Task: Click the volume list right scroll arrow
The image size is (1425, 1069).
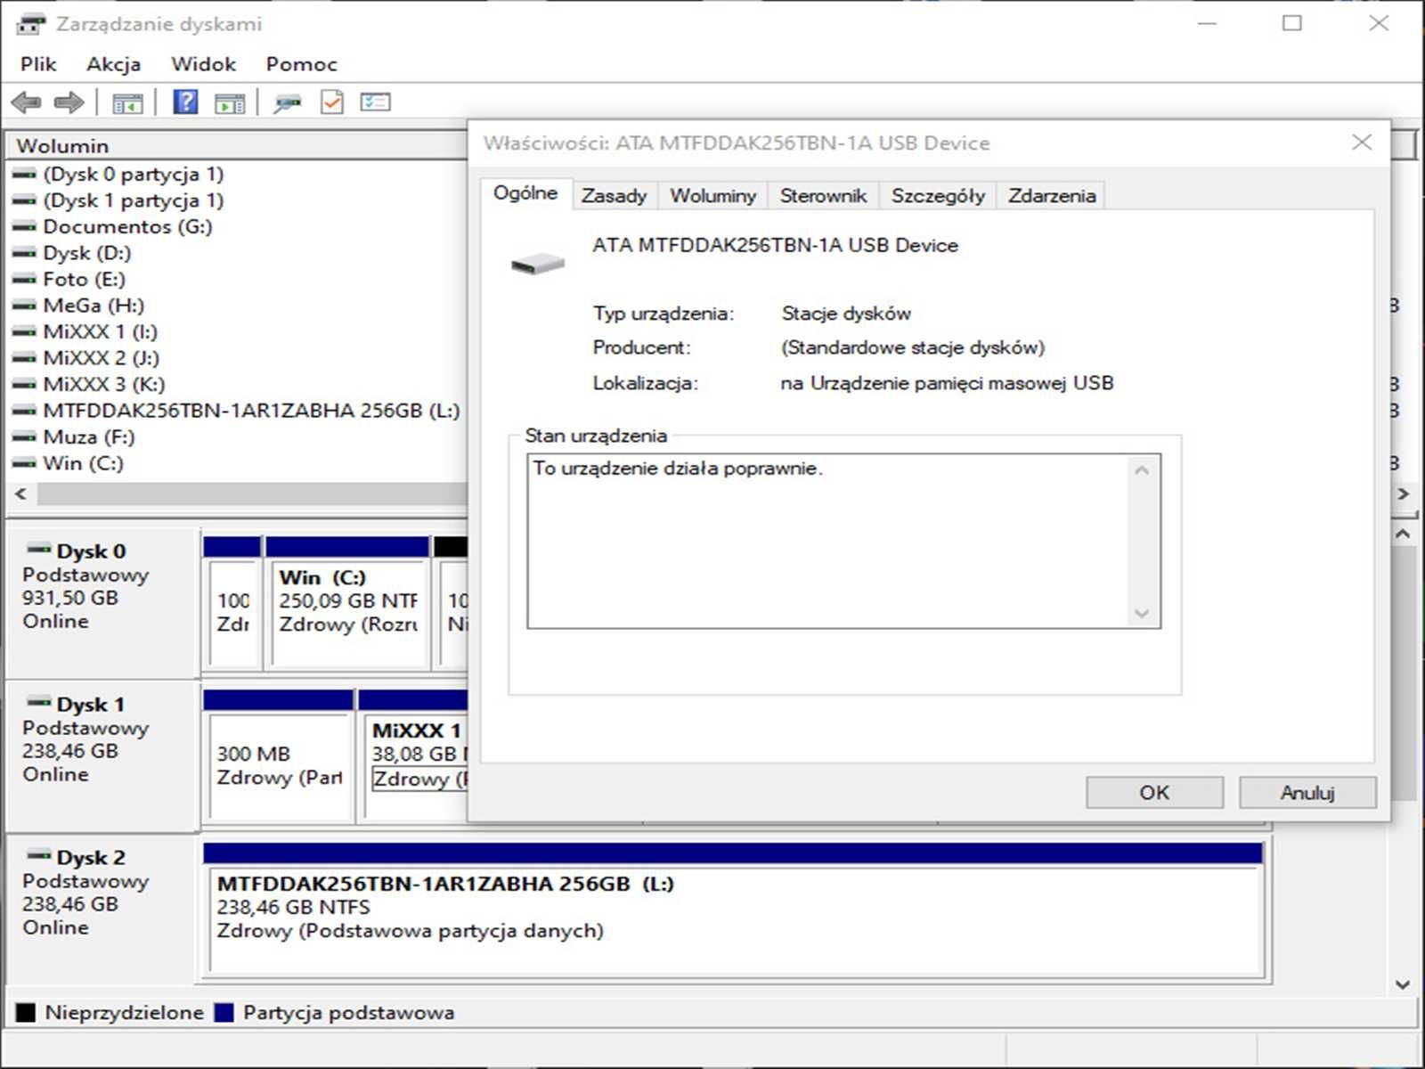Action: [x=1404, y=494]
